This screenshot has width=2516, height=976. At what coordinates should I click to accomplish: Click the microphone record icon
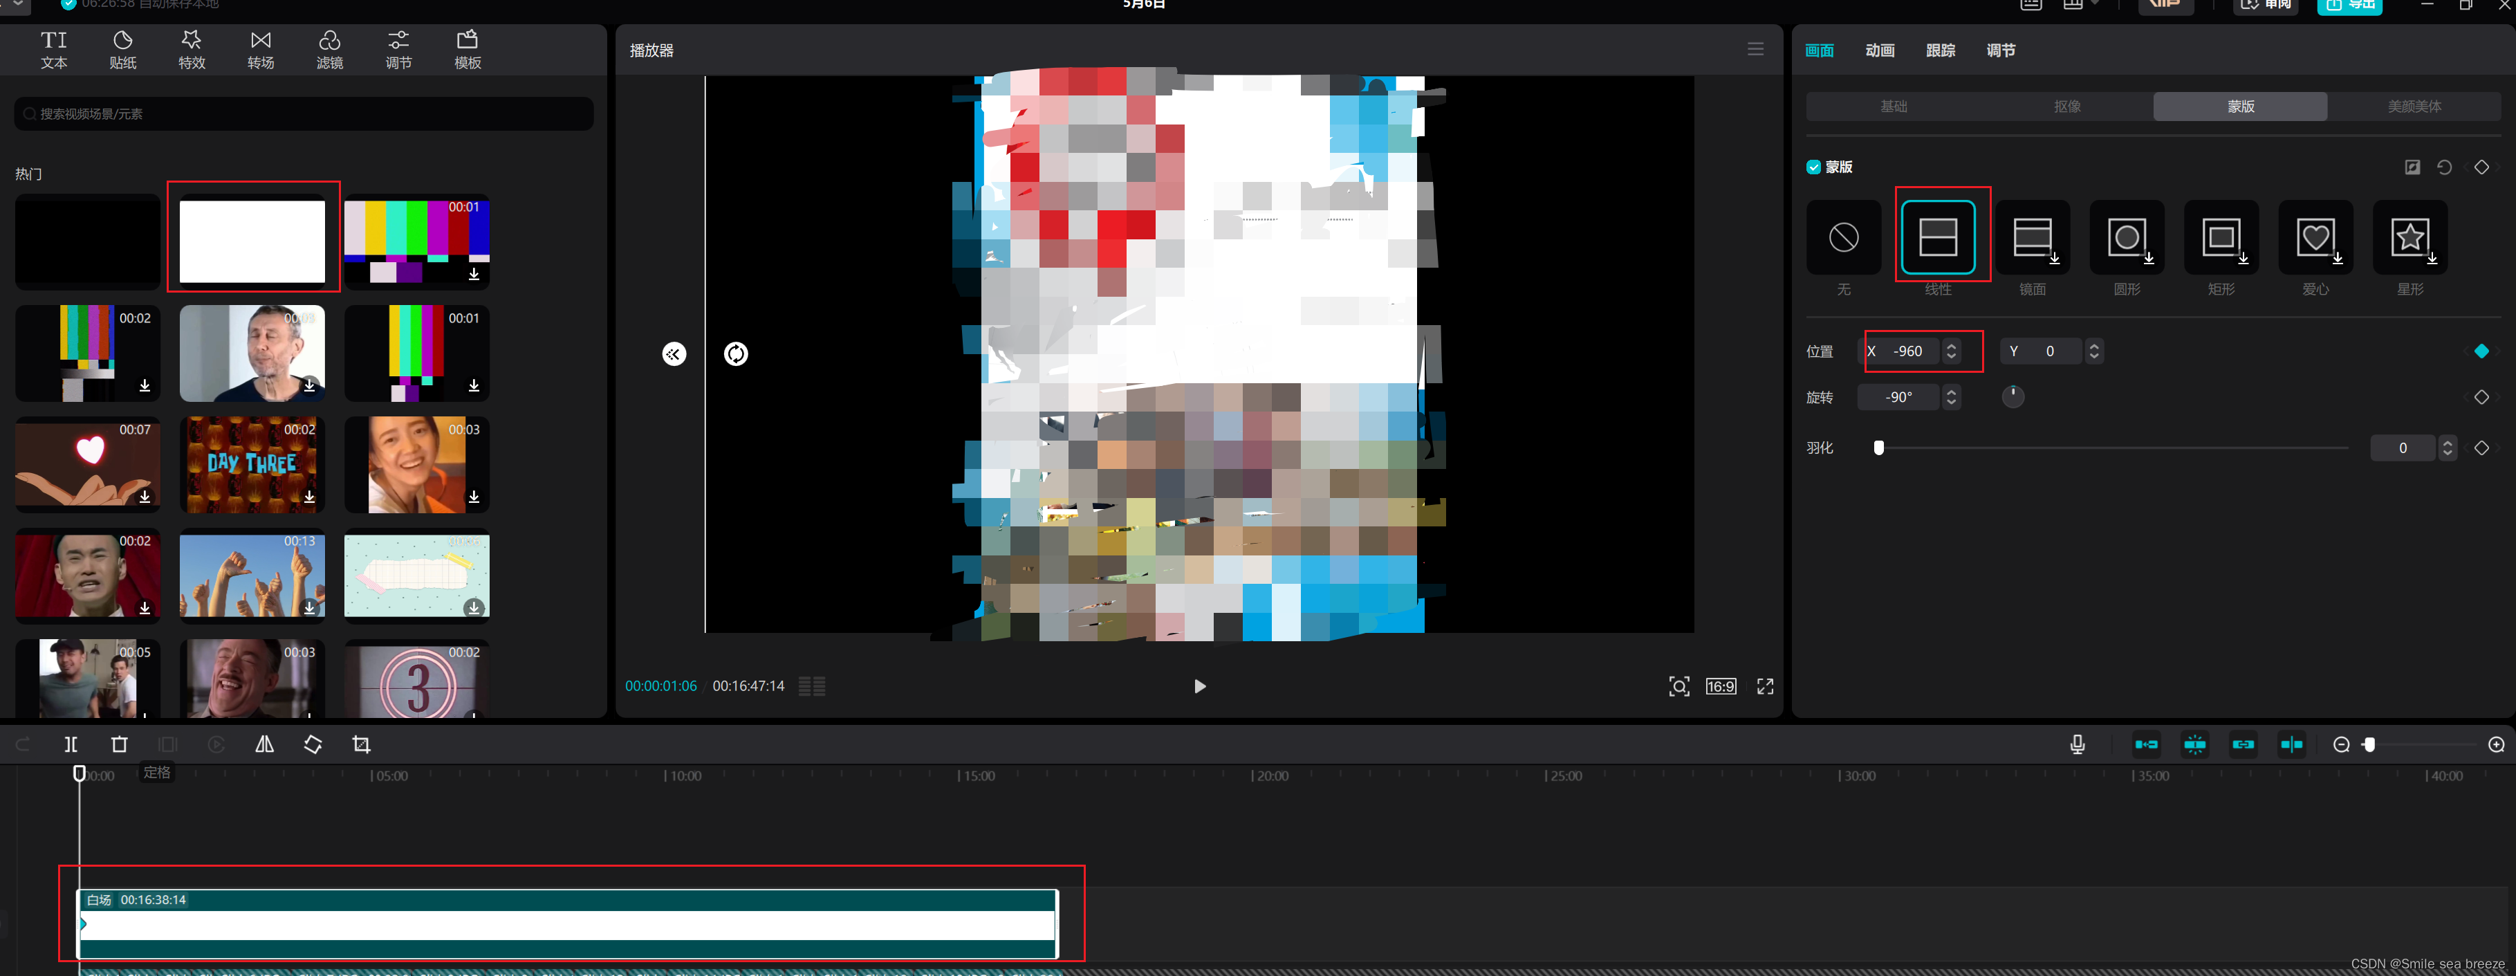pos(2078,744)
